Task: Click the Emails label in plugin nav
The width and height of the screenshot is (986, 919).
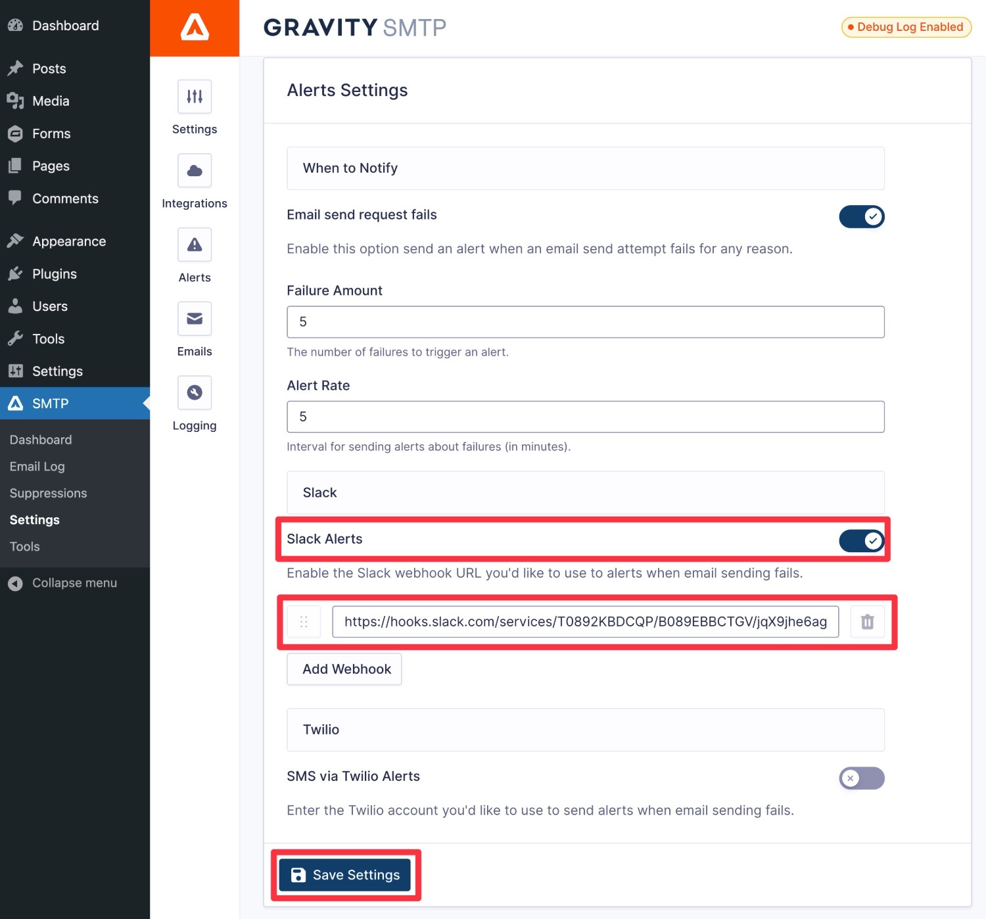Action: coord(195,352)
